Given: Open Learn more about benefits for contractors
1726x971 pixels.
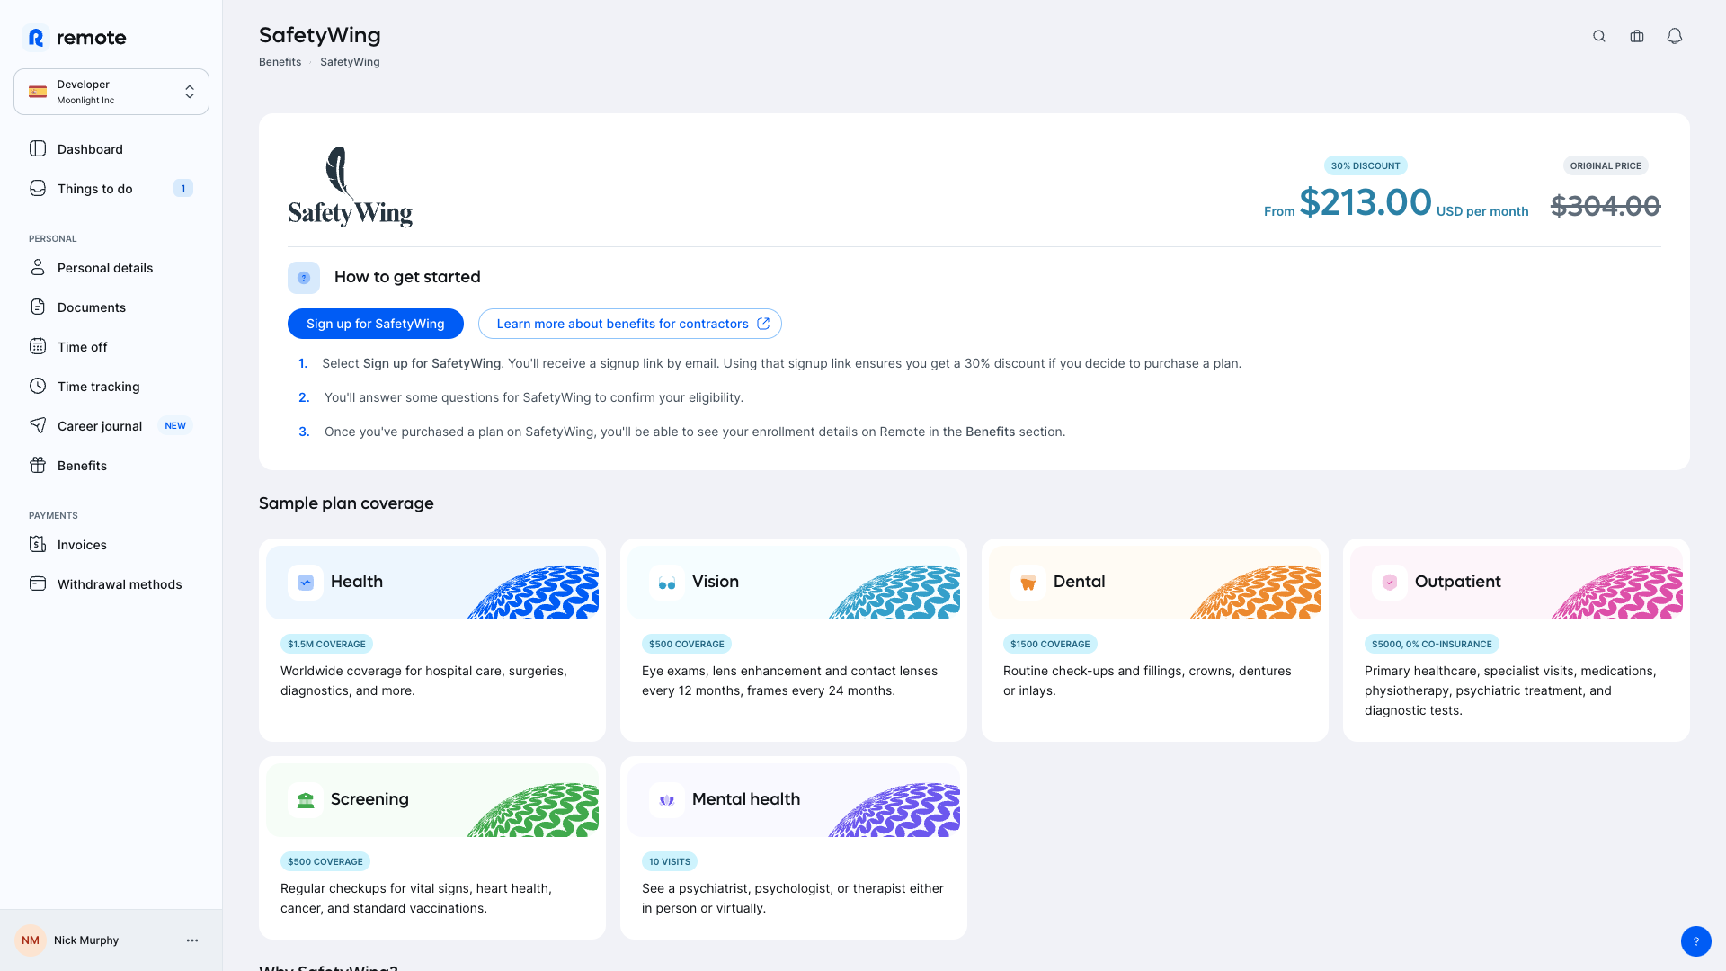Looking at the screenshot, I should [x=629, y=324].
